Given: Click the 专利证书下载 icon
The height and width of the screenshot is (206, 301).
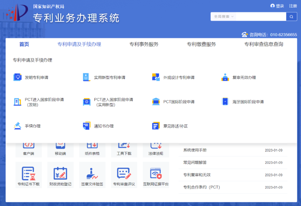Looking at the screenshot, I should pos(29,173).
